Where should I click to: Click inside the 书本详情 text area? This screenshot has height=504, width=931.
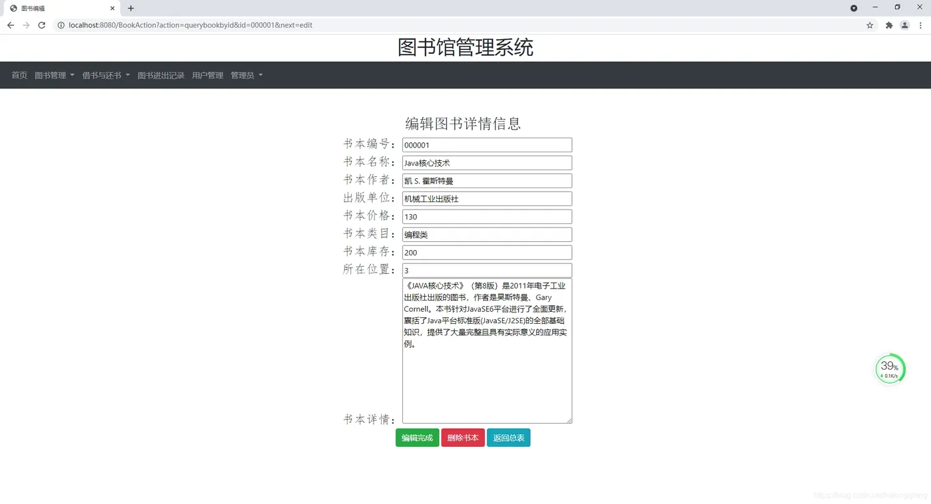[487, 351]
